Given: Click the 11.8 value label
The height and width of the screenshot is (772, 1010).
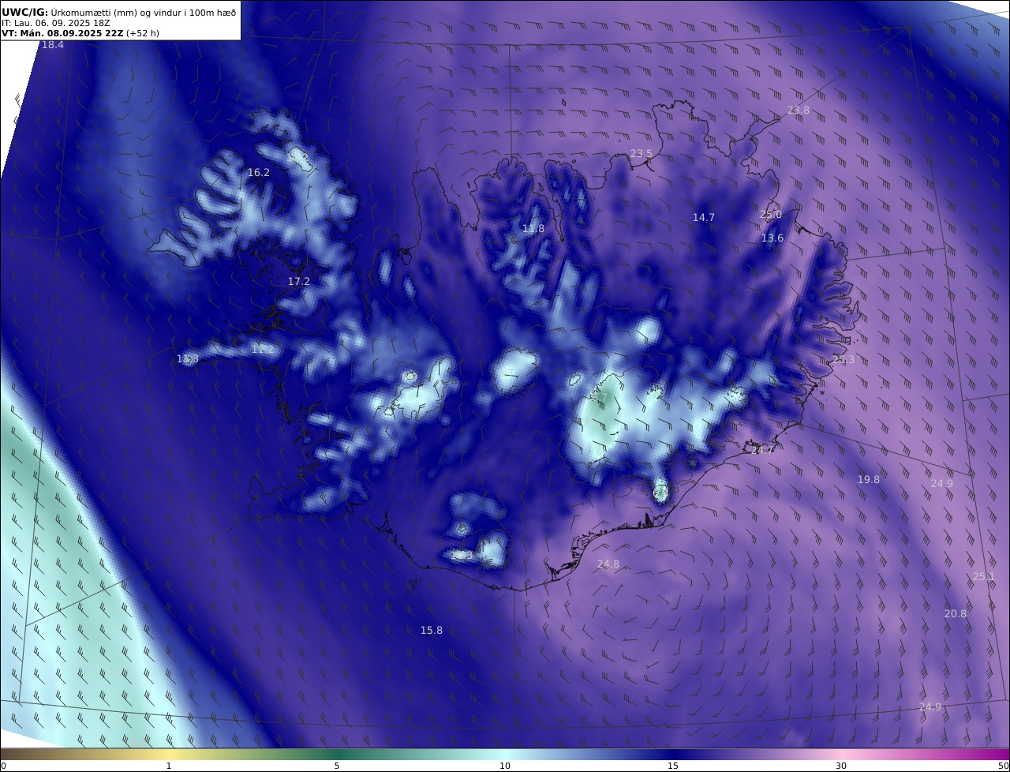Looking at the screenshot, I should coord(533,229).
